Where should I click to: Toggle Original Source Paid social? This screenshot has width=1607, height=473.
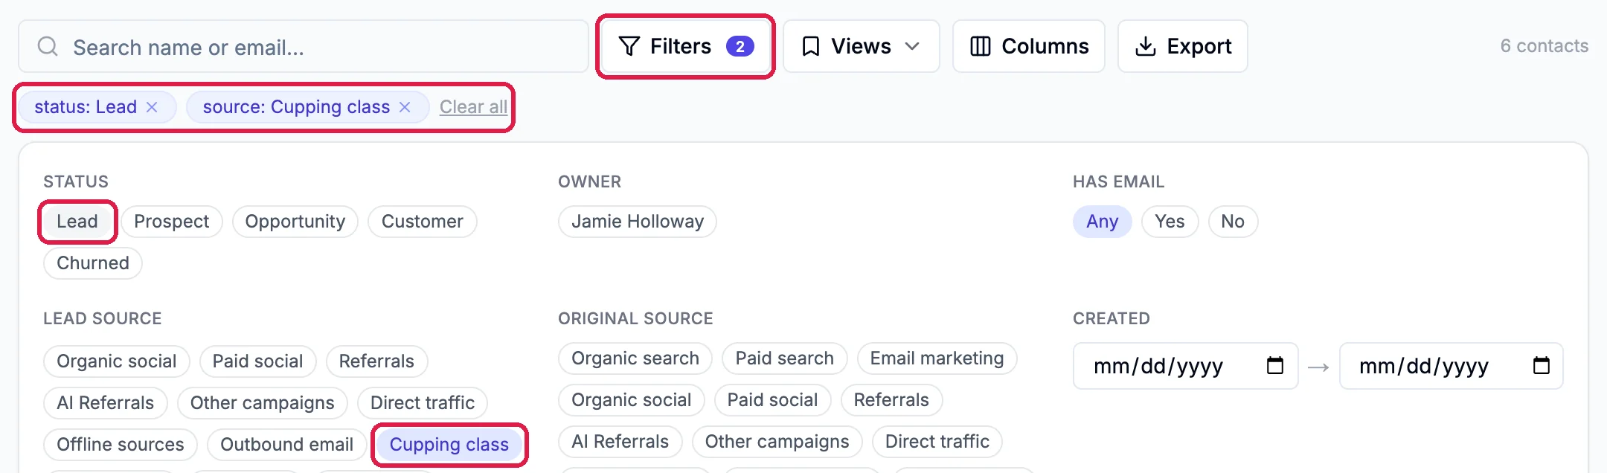point(773,400)
